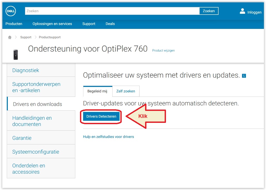266x190 pixels.
Task: Click the Zoeken search button
Action: tap(209, 11)
